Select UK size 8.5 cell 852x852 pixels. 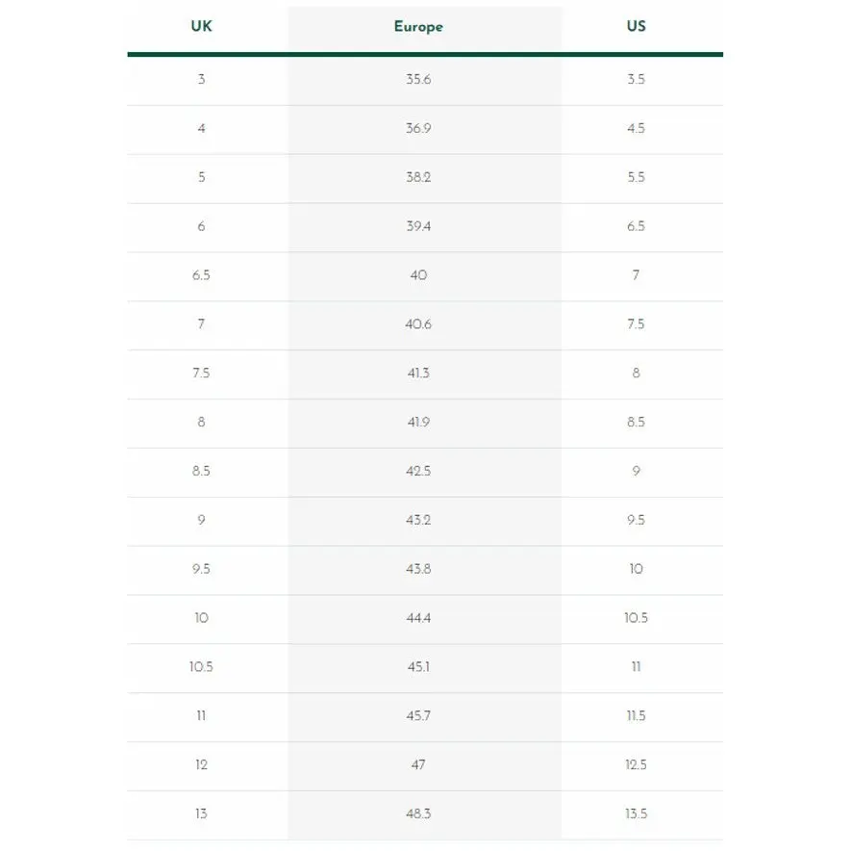[201, 471]
